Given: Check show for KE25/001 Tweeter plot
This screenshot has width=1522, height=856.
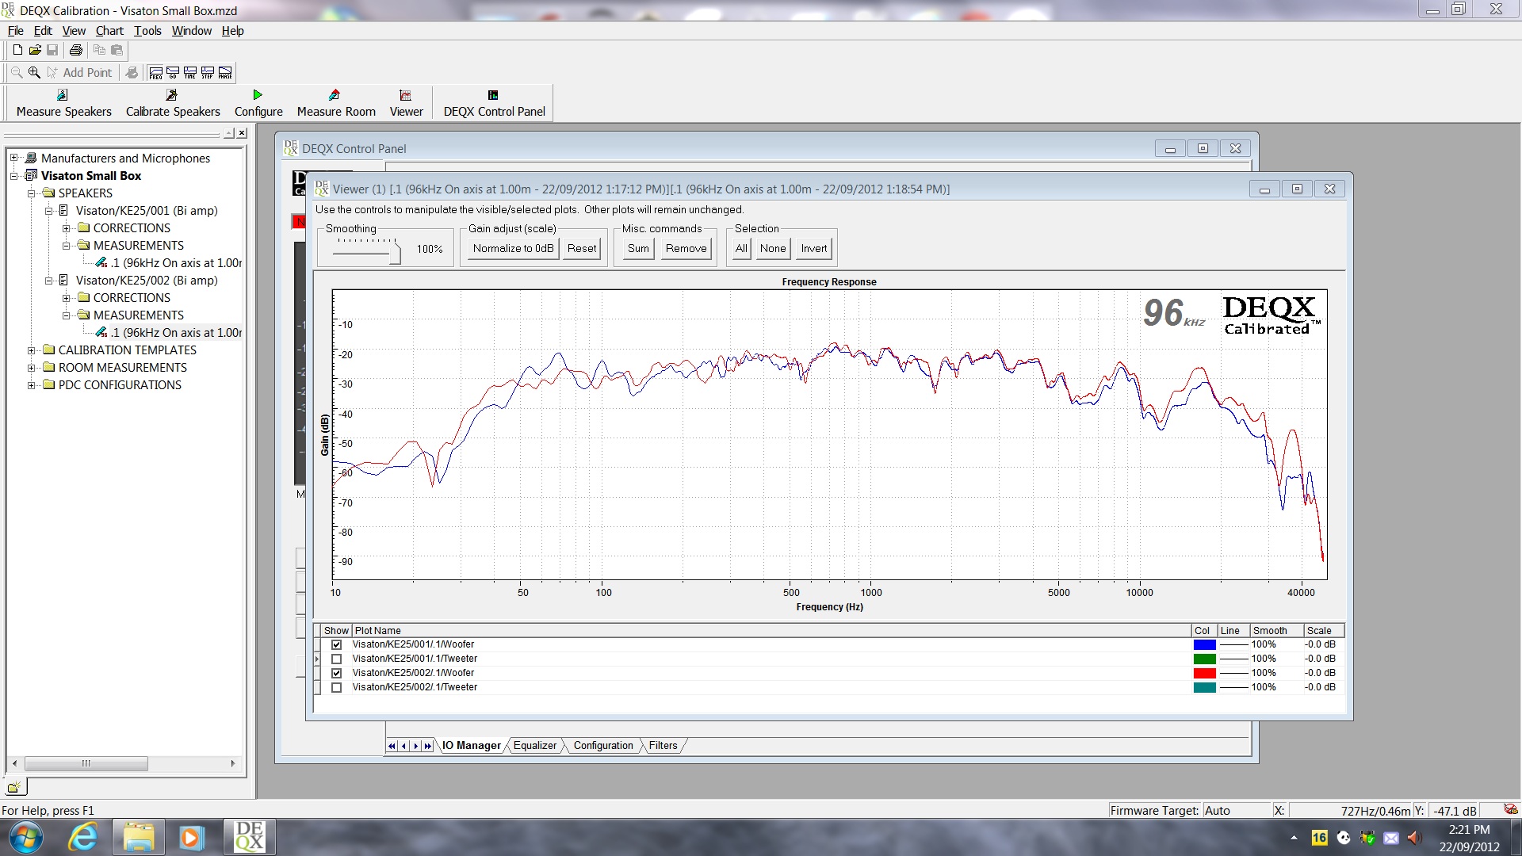Looking at the screenshot, I should [x=337, y=659].
